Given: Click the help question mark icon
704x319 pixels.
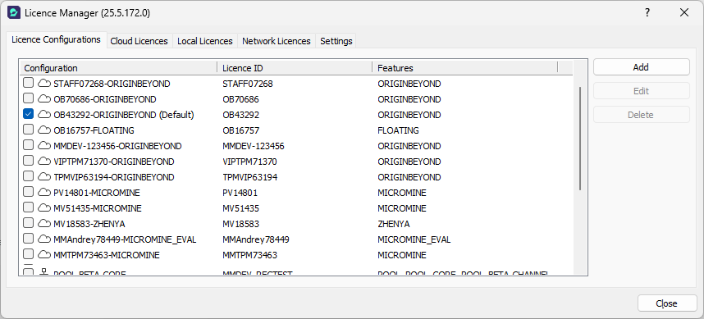Looking at the screenshot, I should click(x=647, y=12).
